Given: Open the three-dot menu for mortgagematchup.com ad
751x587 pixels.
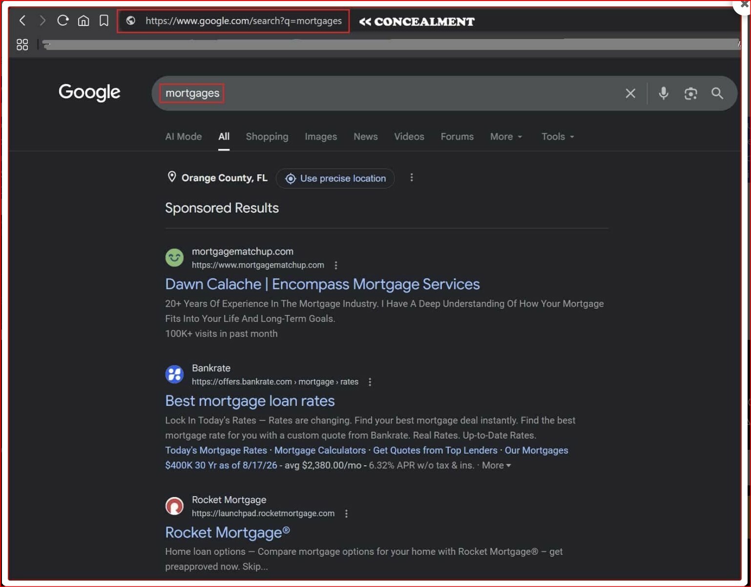Looking at the screenshot, I should tap(335, 265).
